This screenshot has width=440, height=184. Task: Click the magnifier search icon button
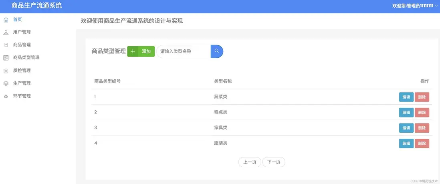tap(217, 51)
